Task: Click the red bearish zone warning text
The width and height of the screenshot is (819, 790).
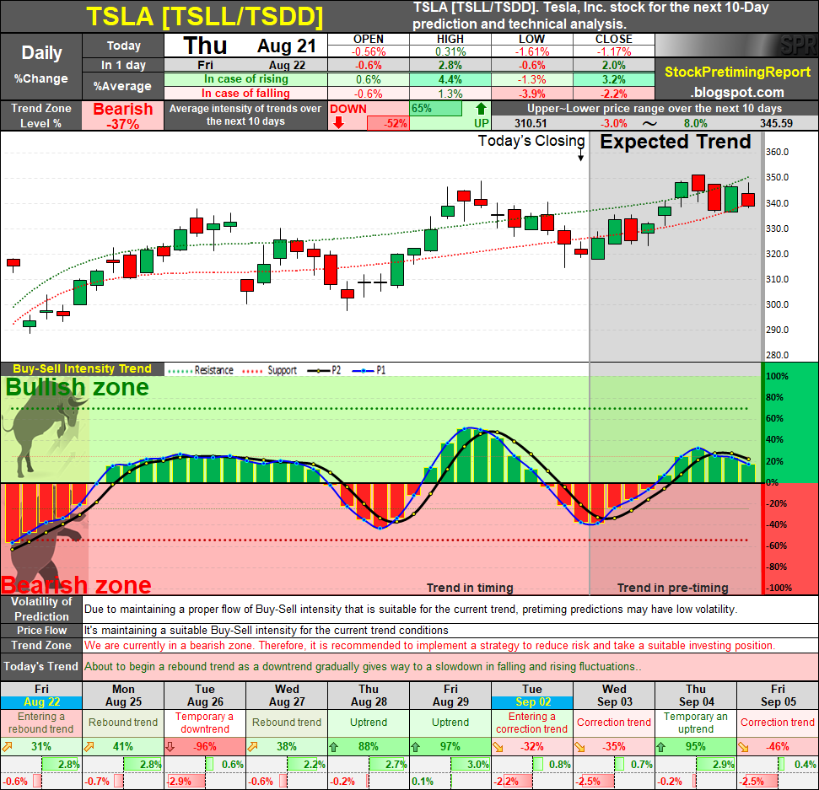Action: pos(429,645)
